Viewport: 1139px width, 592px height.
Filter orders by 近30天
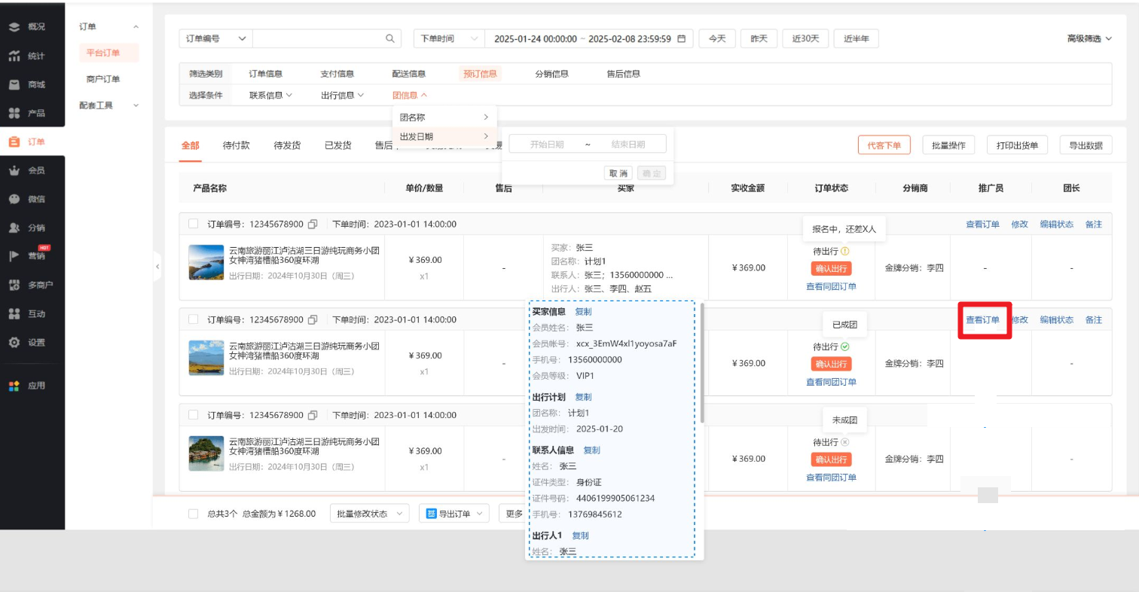805,38
